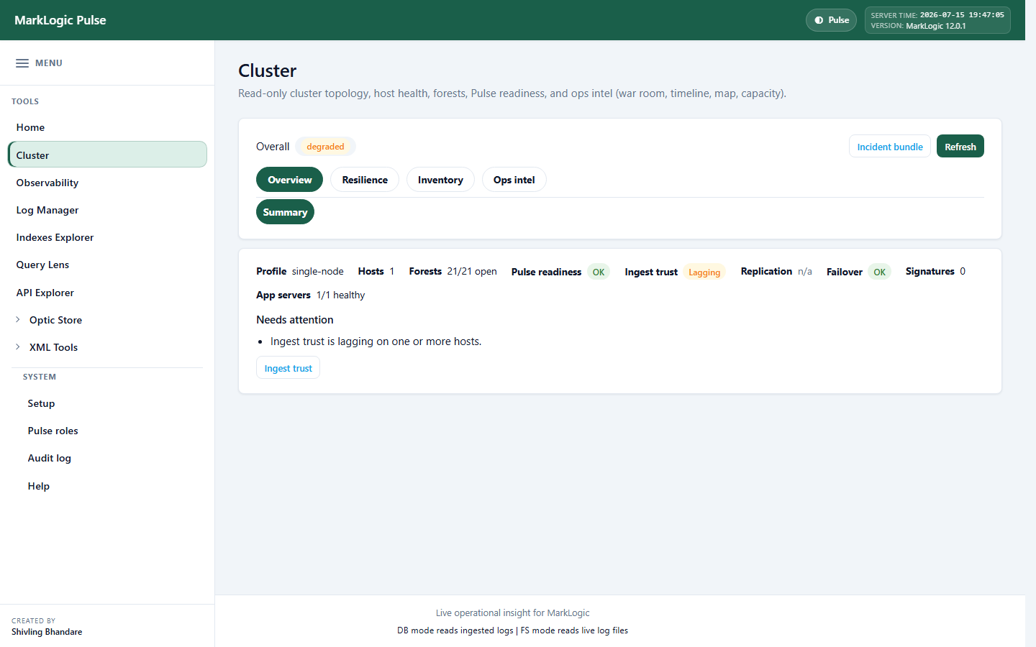The width and height of the screenshot is (1036, 647).
Task: Click the degraded status badge
Action: point(325,147)
